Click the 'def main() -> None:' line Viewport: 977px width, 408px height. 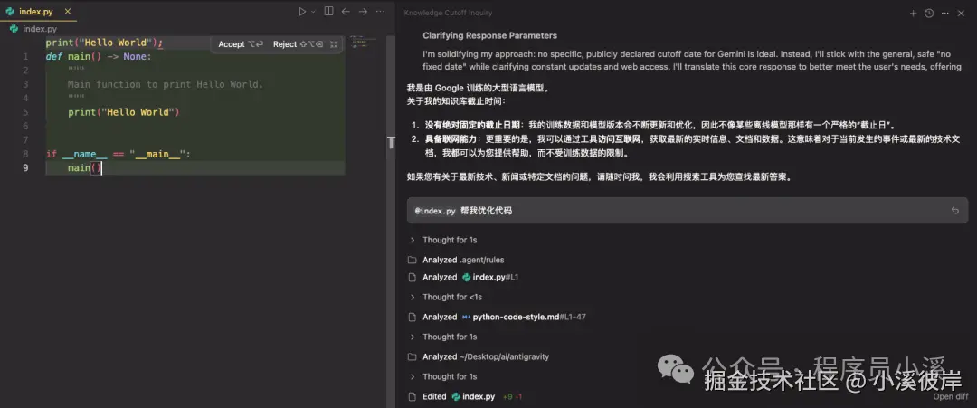pos(99,57)
